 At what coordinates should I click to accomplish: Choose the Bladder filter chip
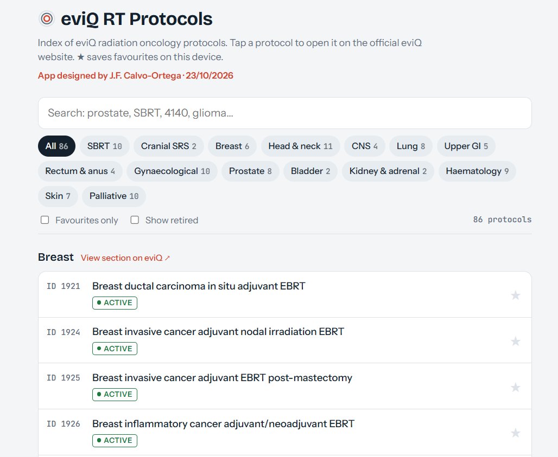point(310,171)
